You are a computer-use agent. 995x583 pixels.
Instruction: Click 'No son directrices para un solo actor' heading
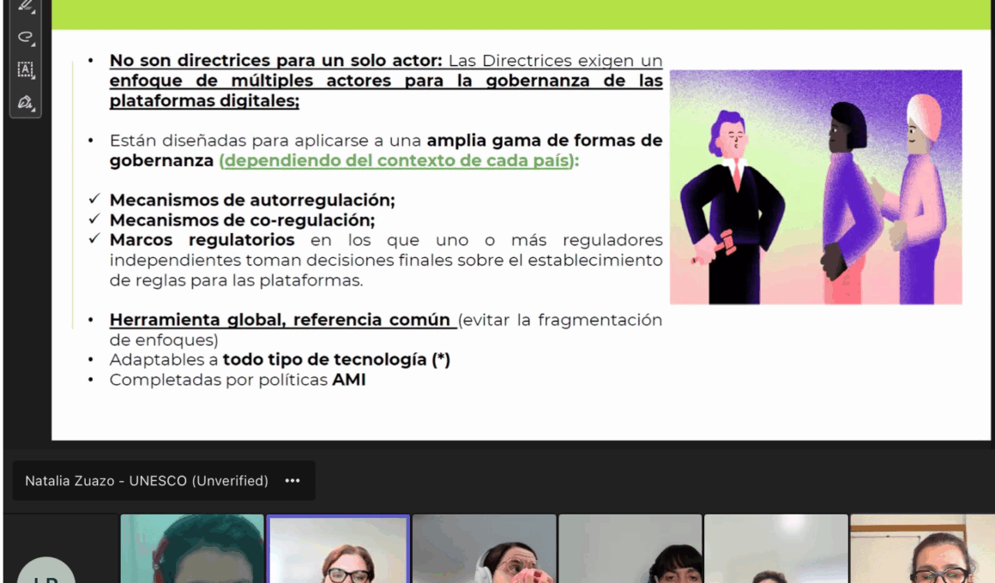[x=275, y=61]
